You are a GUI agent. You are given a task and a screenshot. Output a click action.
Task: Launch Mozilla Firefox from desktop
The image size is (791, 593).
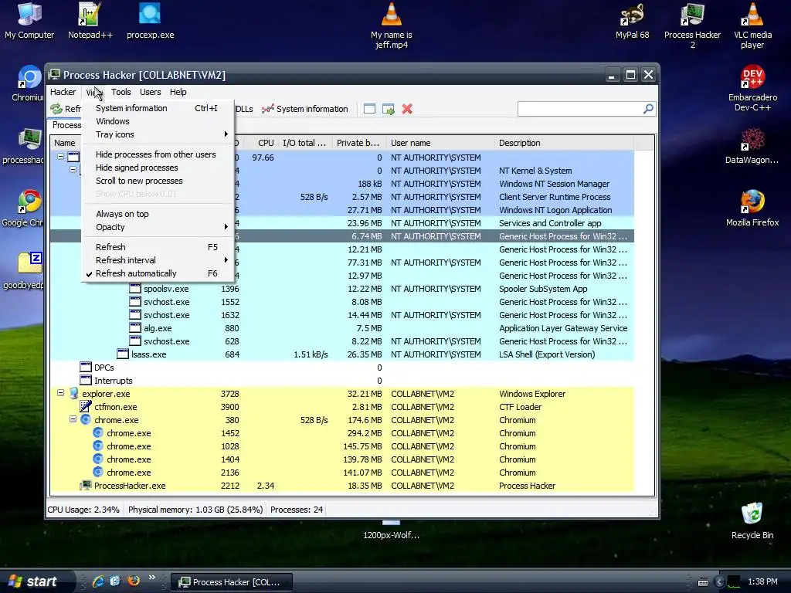tap(752, 208)
